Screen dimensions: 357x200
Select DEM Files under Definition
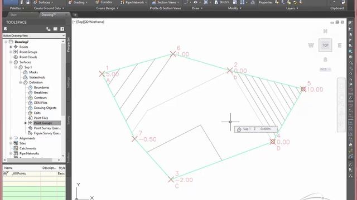point(41,103)
